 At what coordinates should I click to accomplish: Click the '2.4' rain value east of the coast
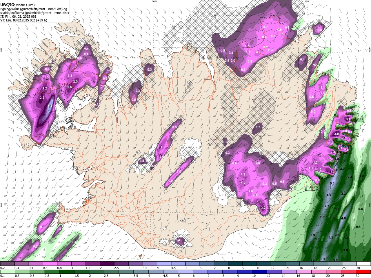[x=350, y=177]
